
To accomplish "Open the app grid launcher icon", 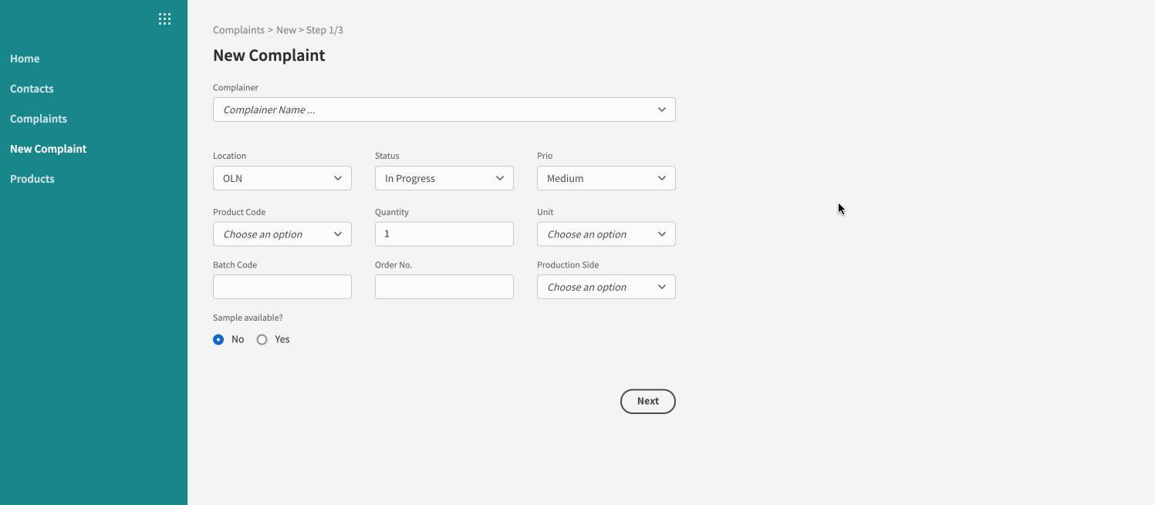I will point(164,19).
